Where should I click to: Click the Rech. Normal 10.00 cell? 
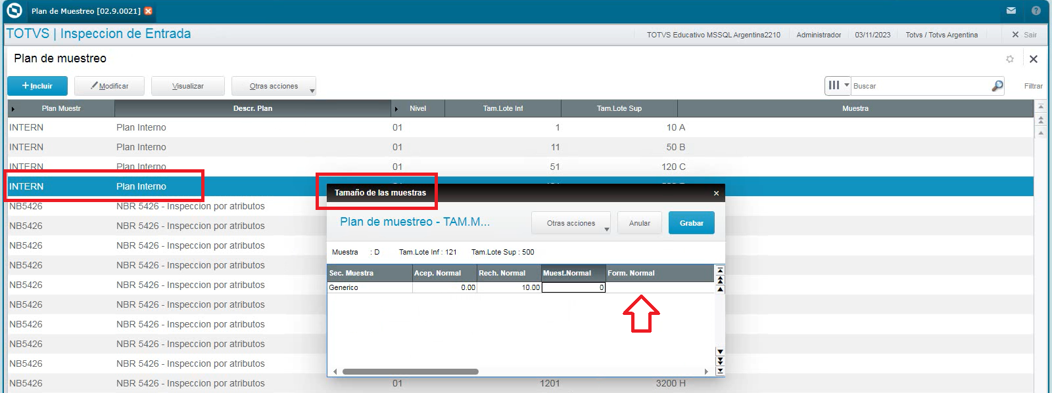(509, 287)
